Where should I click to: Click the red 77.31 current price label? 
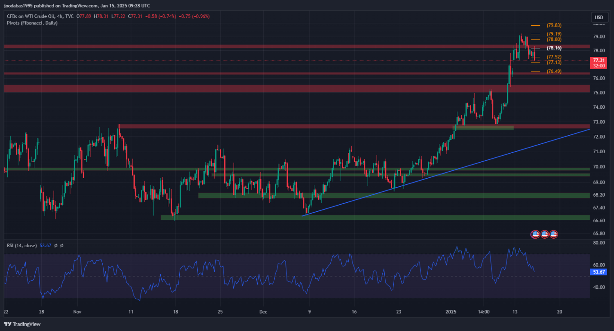(x=599, y=60)
